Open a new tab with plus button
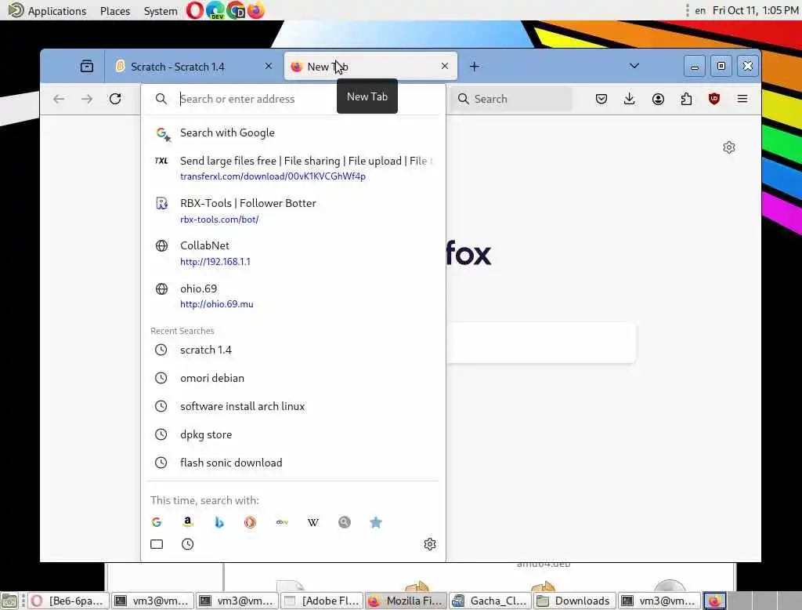 [475, 67]
